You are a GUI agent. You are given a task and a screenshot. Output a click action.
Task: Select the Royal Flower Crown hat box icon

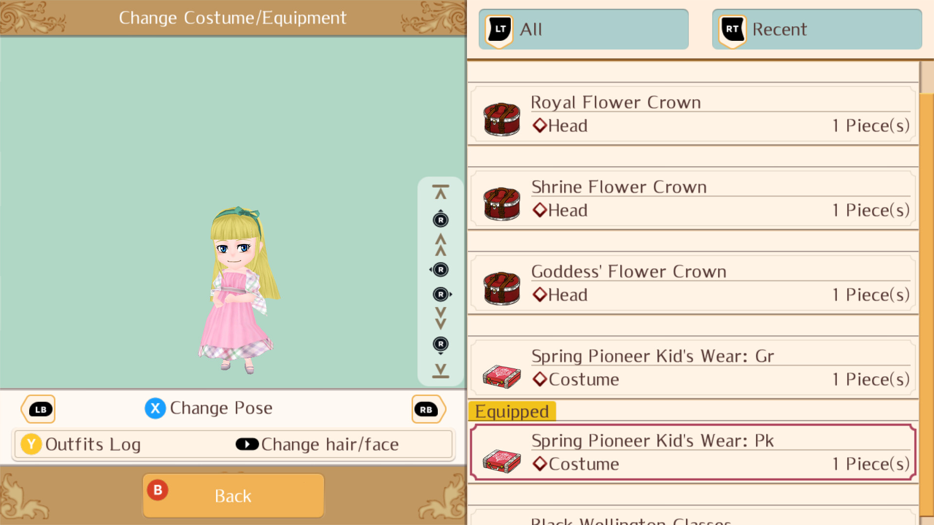click(x=502, y=119)
